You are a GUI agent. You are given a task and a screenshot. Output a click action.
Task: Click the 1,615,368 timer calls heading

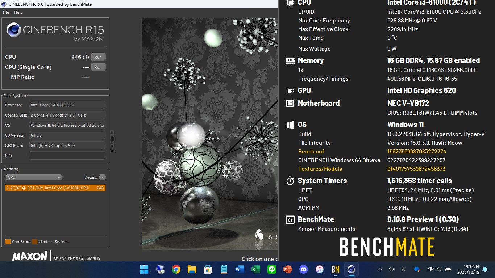(420, 181)
